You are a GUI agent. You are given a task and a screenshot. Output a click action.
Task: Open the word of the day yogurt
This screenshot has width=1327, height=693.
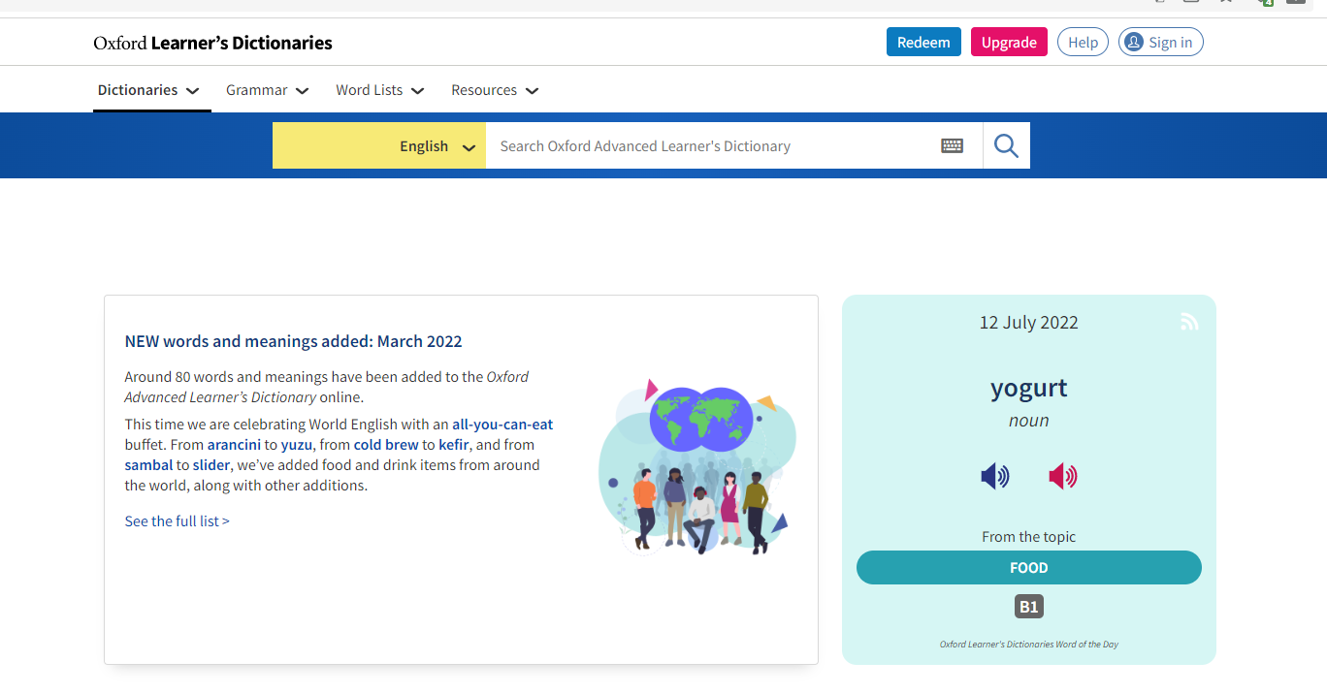click(x=1029, y=388)
